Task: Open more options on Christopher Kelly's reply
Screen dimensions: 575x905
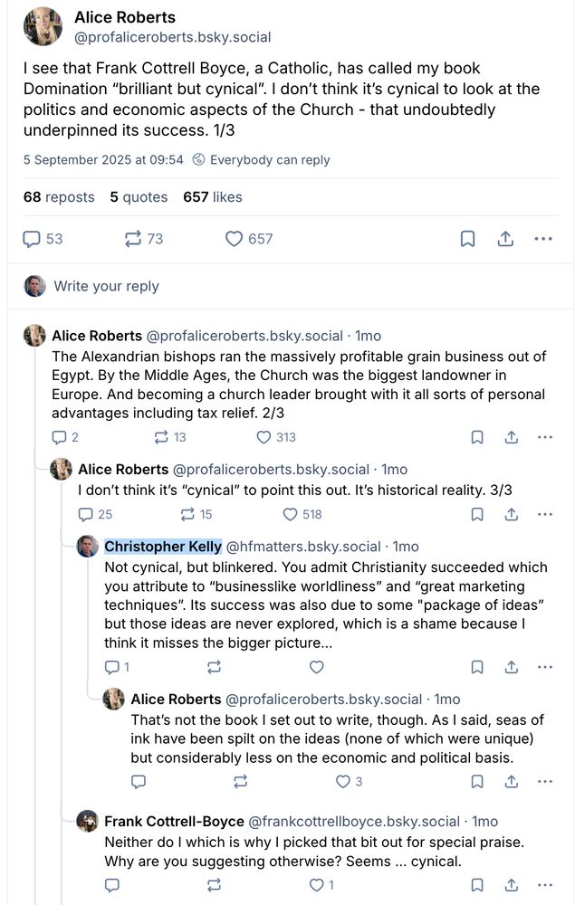Action: pyautogui.click(x=544, y=667)
